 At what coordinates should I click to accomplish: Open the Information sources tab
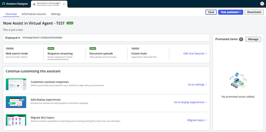[x=34, y=14]
